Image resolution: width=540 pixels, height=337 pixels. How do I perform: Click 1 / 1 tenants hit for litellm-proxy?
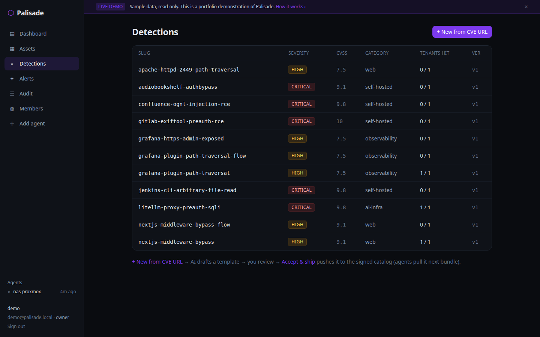(x=425, y=207)
